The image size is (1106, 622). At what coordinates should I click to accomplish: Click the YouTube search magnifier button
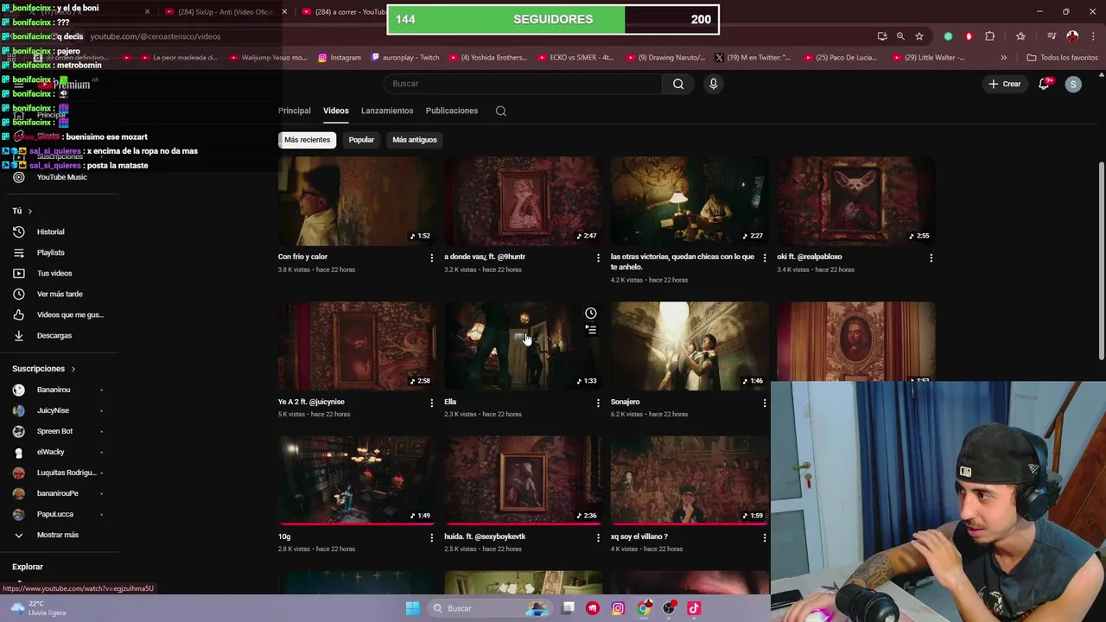pos(678,84)
